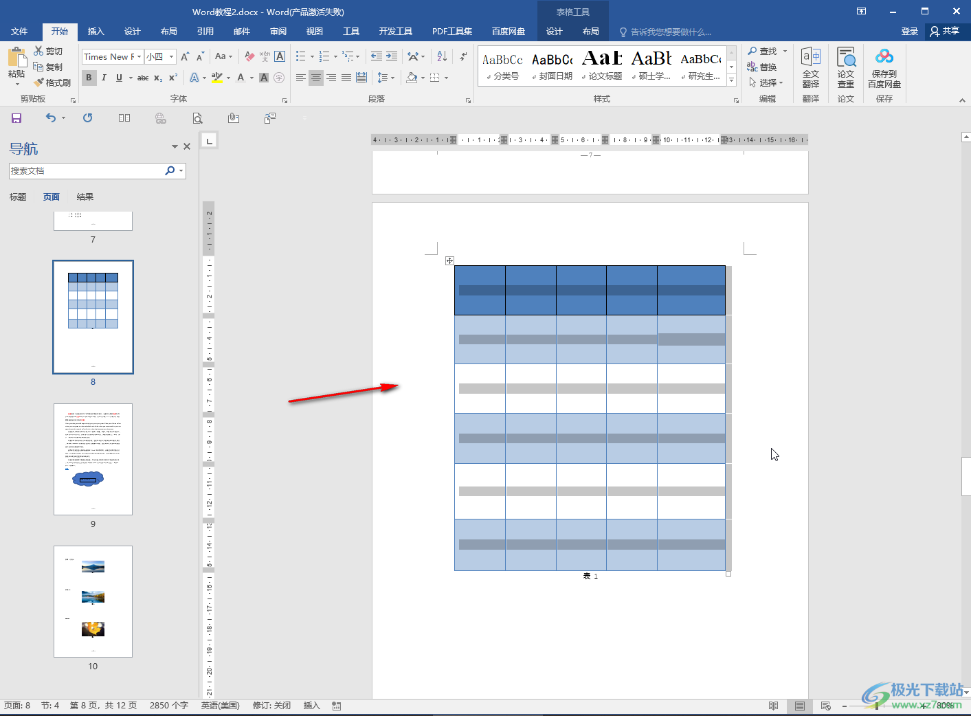
Task: Switch to the References (引用) tab
Action: [205, 32]
